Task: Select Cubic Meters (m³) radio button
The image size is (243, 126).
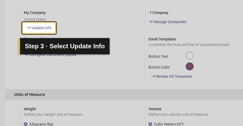Action: coord(150,124)
